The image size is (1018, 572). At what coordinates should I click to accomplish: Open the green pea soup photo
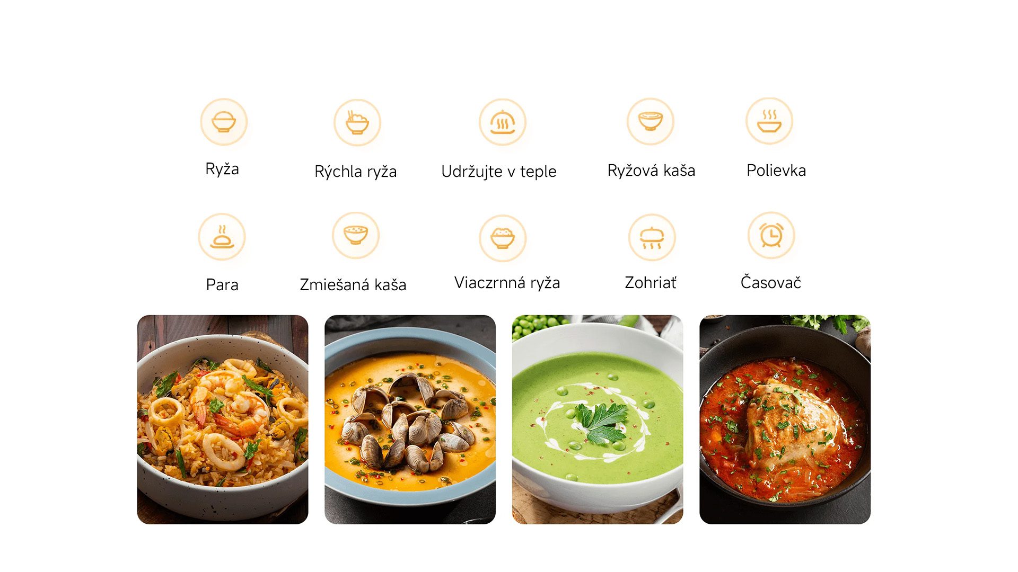[598, 419]
